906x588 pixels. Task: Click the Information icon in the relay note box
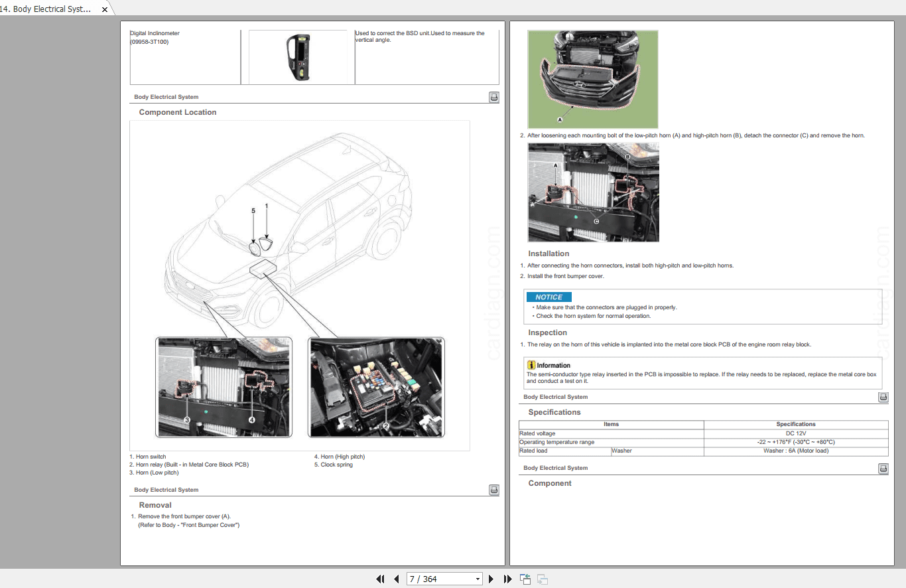pyautogui.click(x=530, y=365)
